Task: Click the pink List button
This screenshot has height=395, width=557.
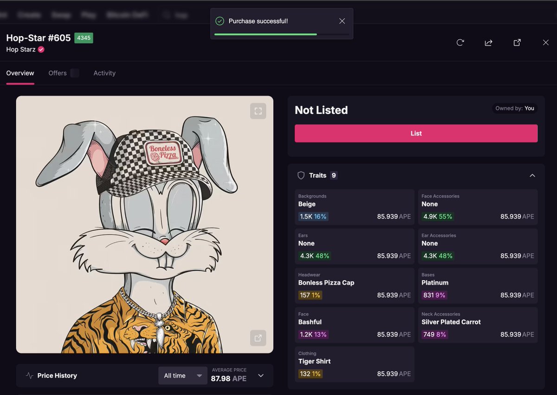Action: (416, 133)
